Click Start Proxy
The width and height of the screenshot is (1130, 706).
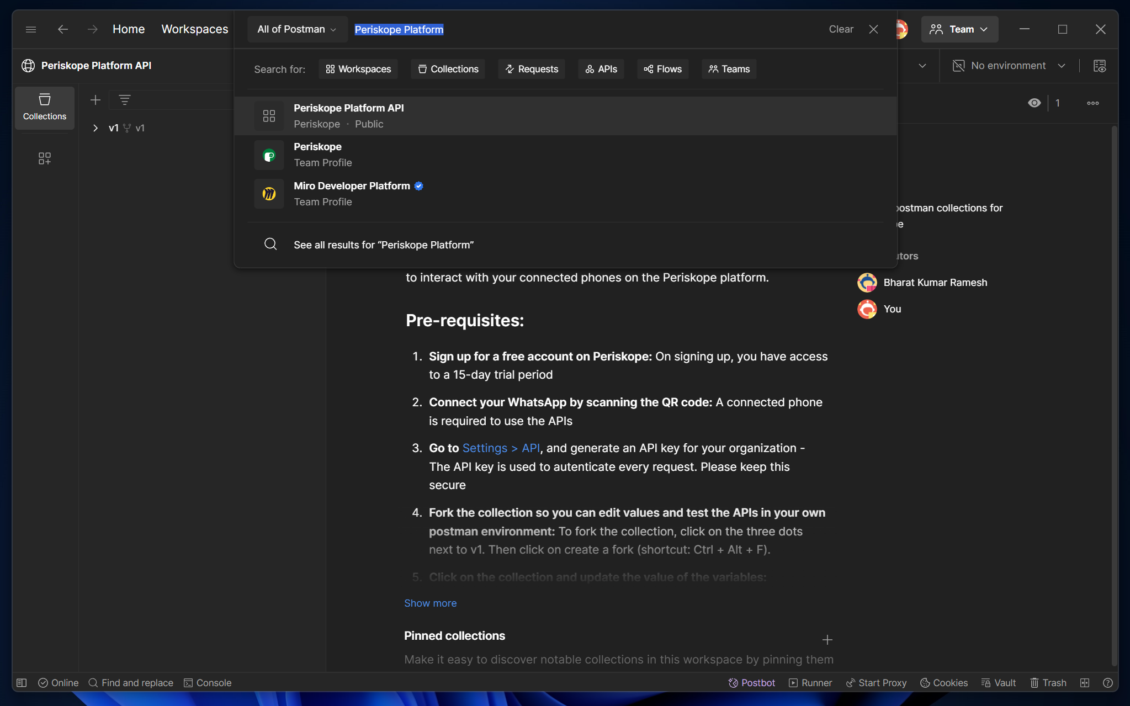pos(876,683)
